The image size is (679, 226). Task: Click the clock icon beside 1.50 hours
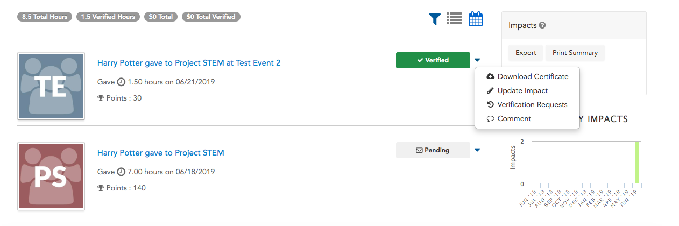pos(121,82)
